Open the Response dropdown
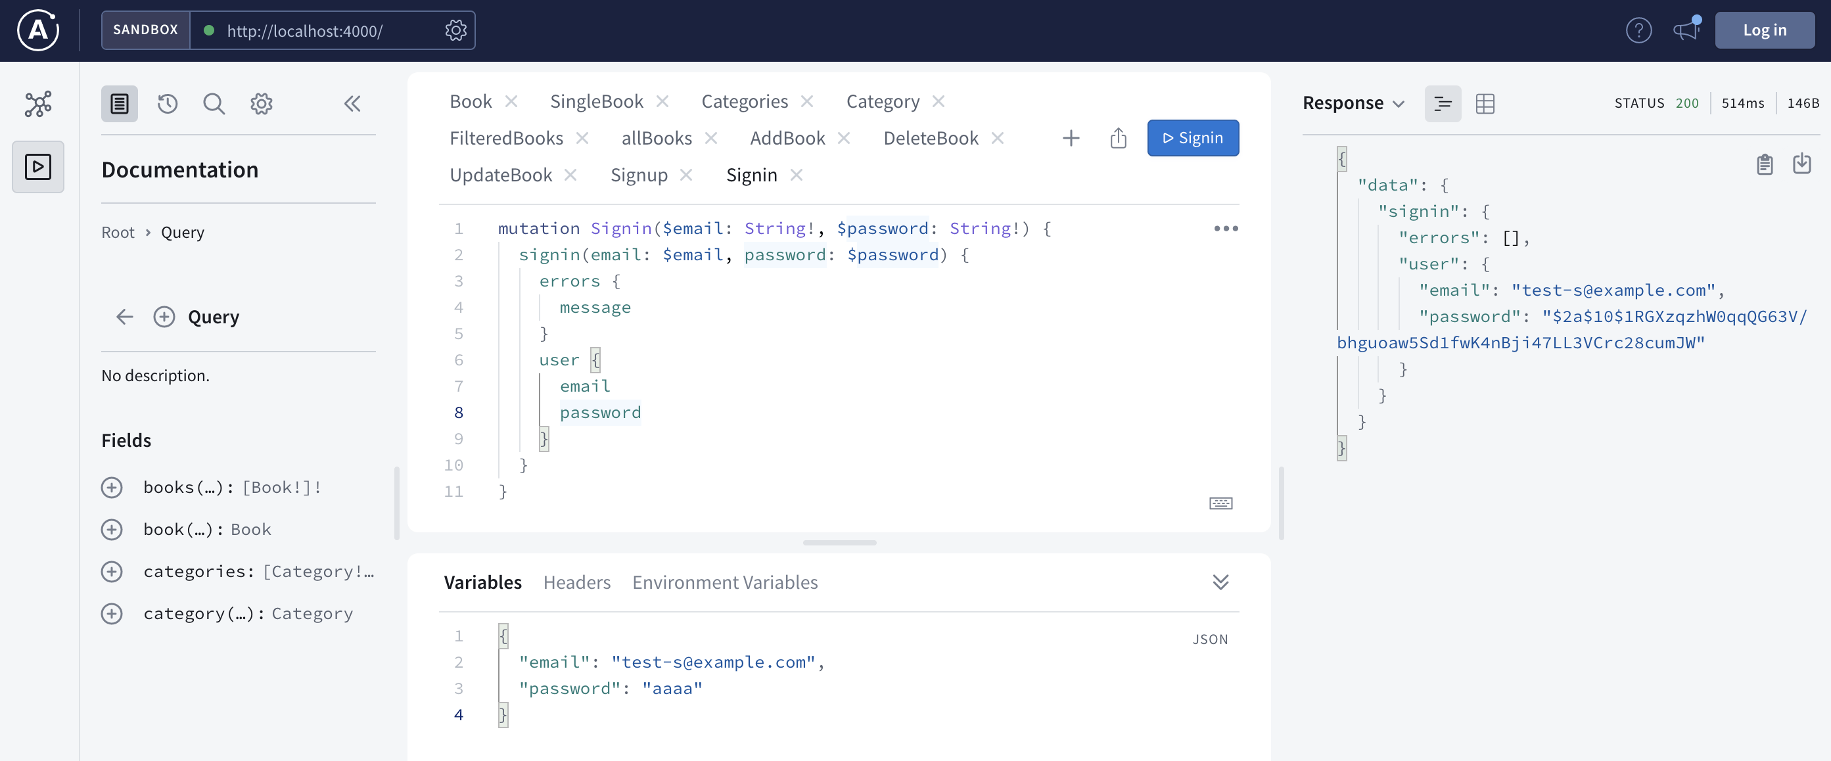 pos(1353,103)
